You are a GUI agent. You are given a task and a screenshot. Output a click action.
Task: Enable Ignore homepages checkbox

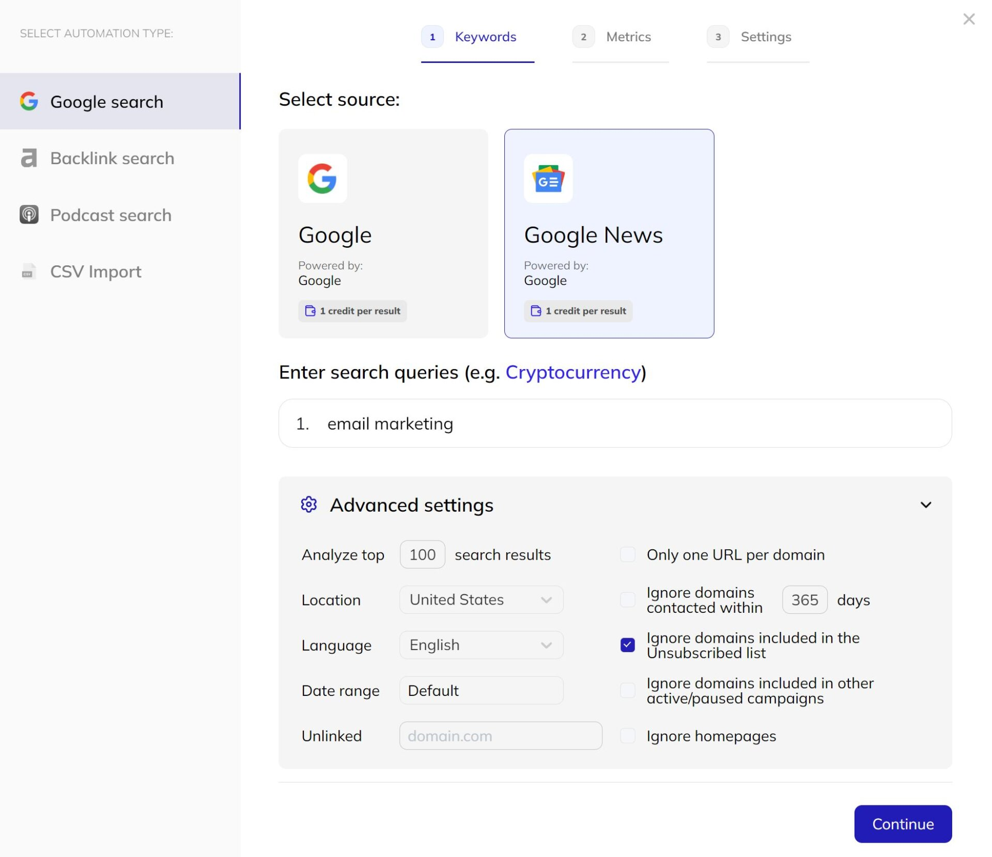627,736
